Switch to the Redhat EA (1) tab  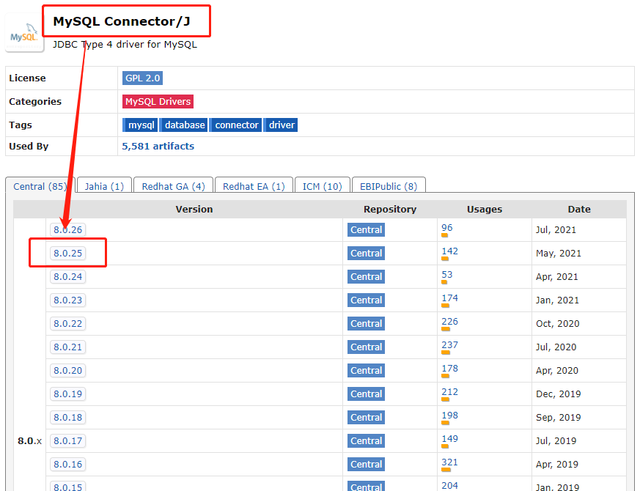[x=254, y=187]
